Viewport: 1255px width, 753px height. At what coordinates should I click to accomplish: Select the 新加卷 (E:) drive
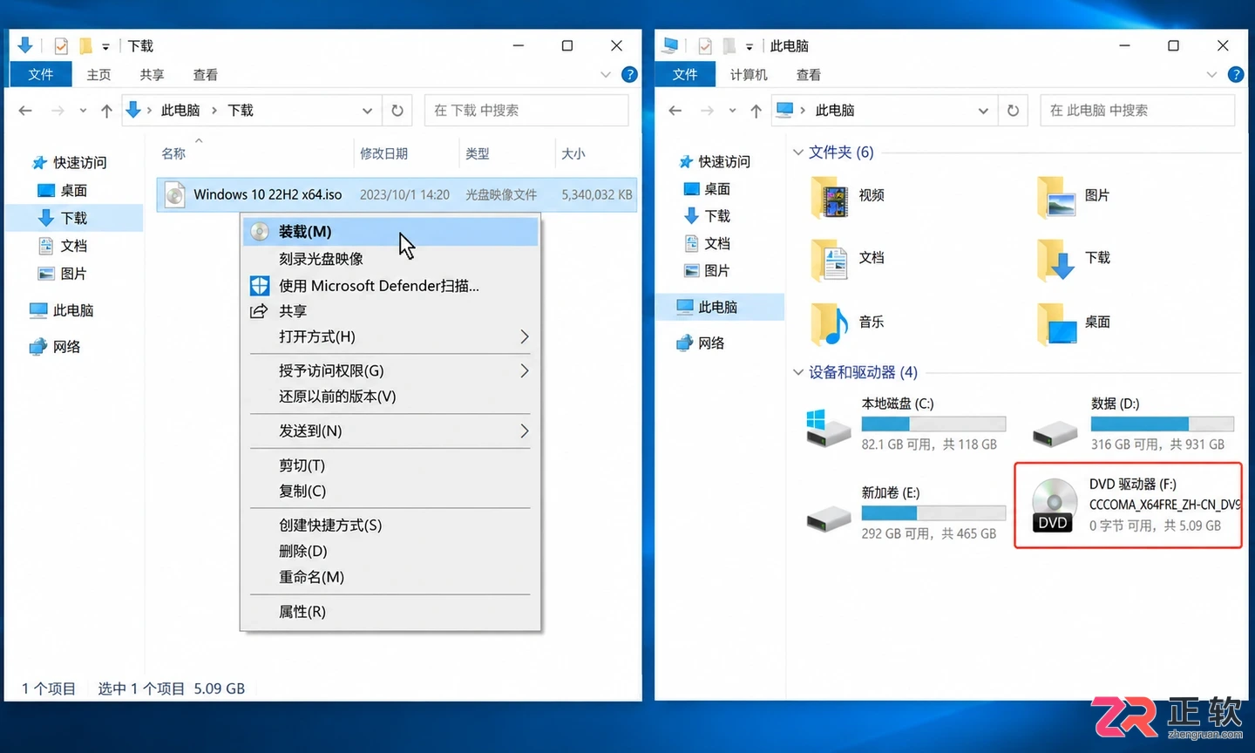[x=905, y=512]
